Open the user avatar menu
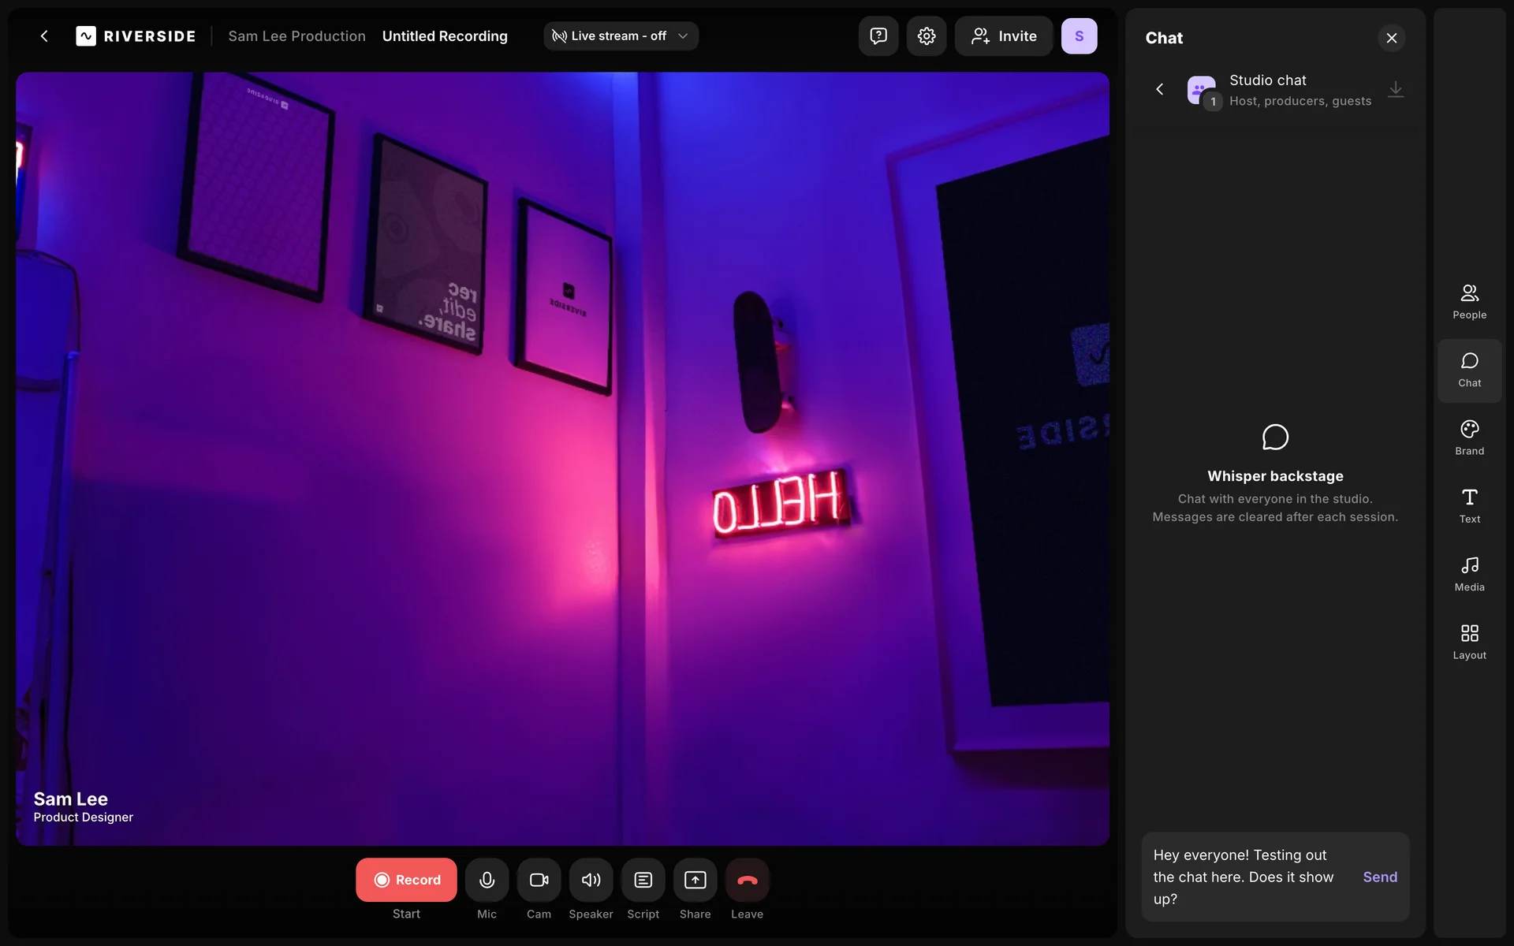Screen dimensions: 1514x946 (1079, 36)
